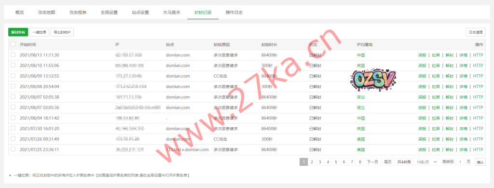
Task: Click the 下一页 pagination button
Action: coord(372,162)
